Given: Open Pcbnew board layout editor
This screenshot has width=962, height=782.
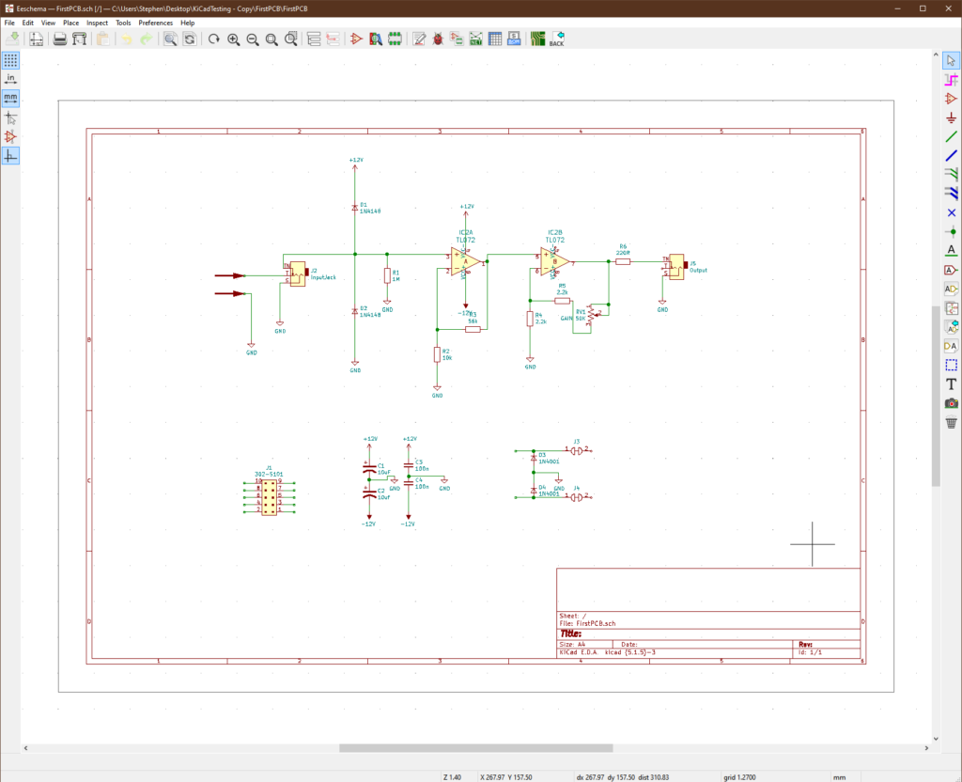Looking at the screenshot, I should 537,39.
